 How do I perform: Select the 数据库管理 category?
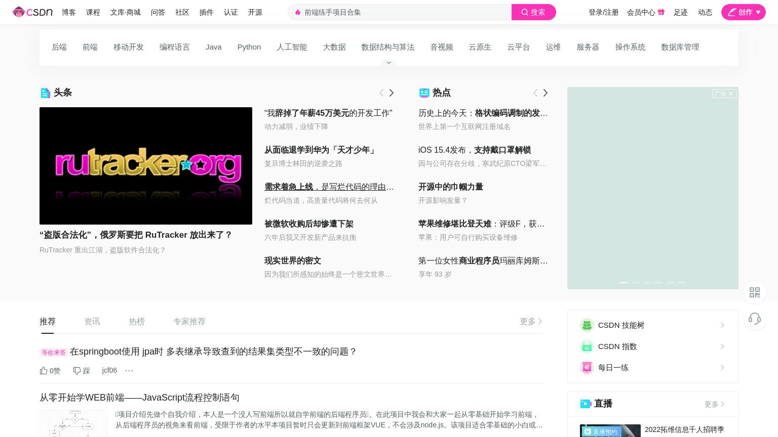click(680, 47)
